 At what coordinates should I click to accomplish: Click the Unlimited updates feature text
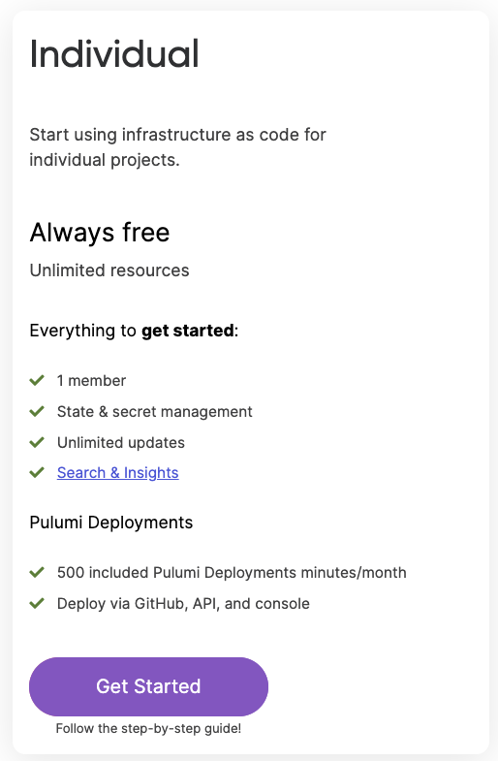(x=121, y=443)
